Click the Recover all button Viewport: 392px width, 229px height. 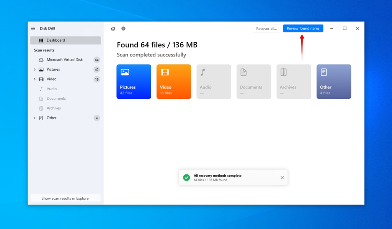[266, 28]
